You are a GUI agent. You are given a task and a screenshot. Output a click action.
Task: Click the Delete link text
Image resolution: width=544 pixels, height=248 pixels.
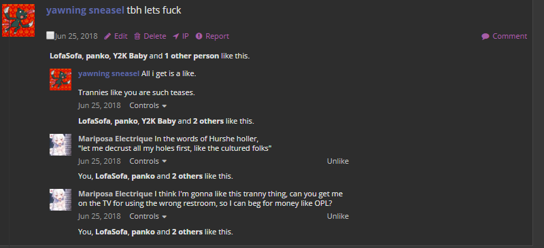155,37
